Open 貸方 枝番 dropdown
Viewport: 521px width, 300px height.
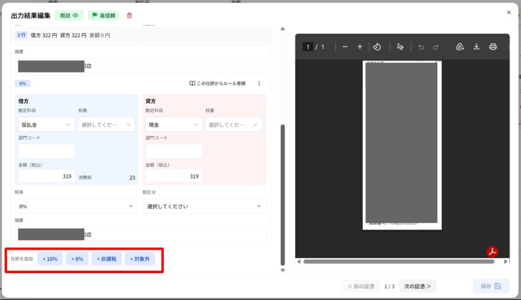point(234,125)
